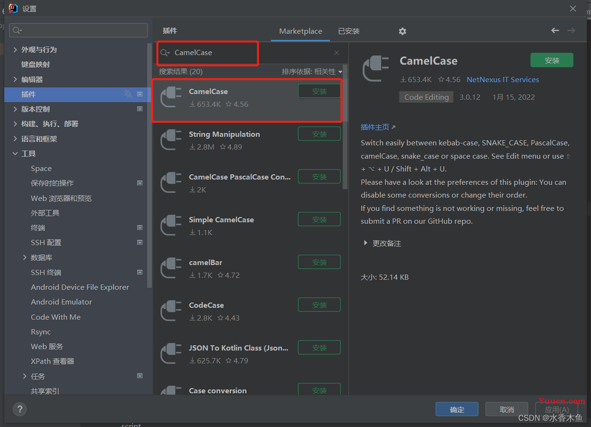The width and height of the screenshot is (591, 427).
Task: Click project-level icon beside 版本控制
Action: 140,109
